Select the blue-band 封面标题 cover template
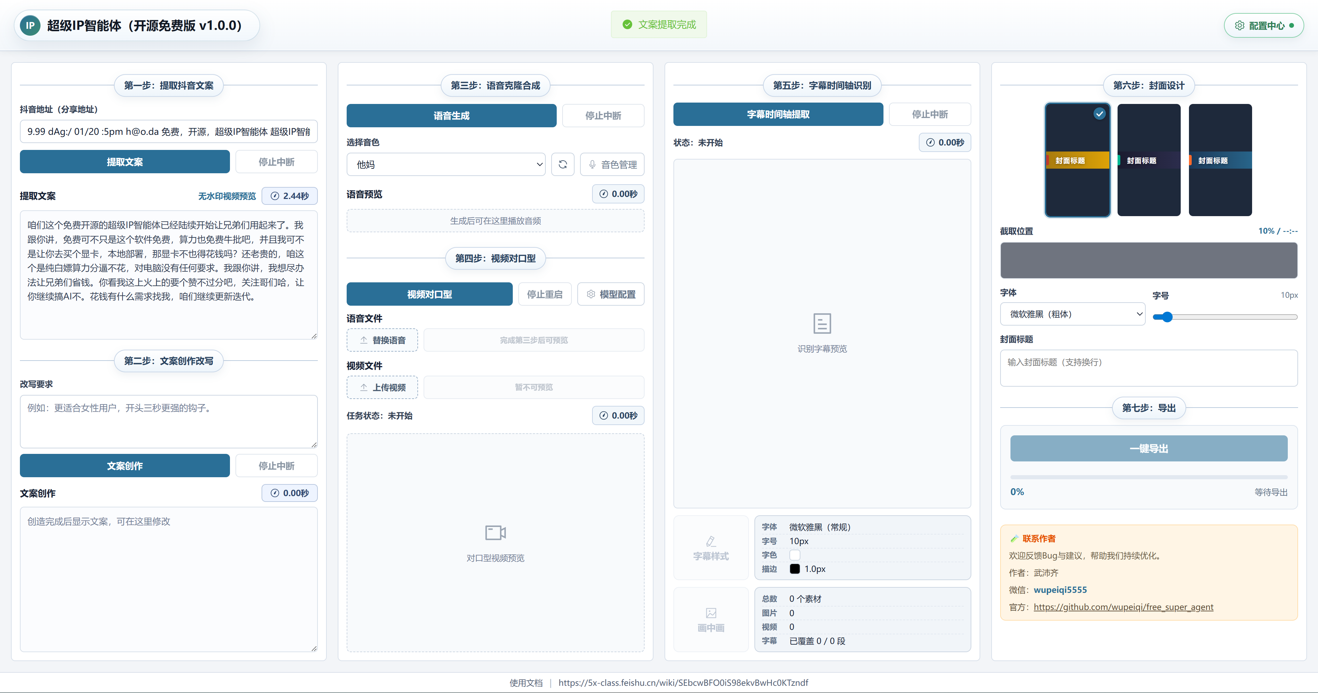The height and width of the screenshot is (693, 1318). (1220, 160)
